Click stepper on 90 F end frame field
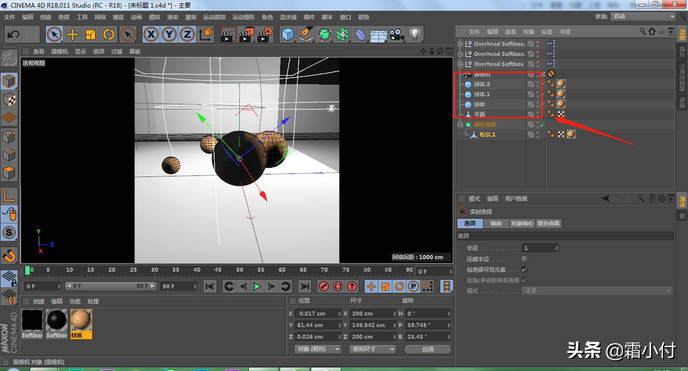Image resolution: width=688 pixels, height=371 pixels. point(195,286)
